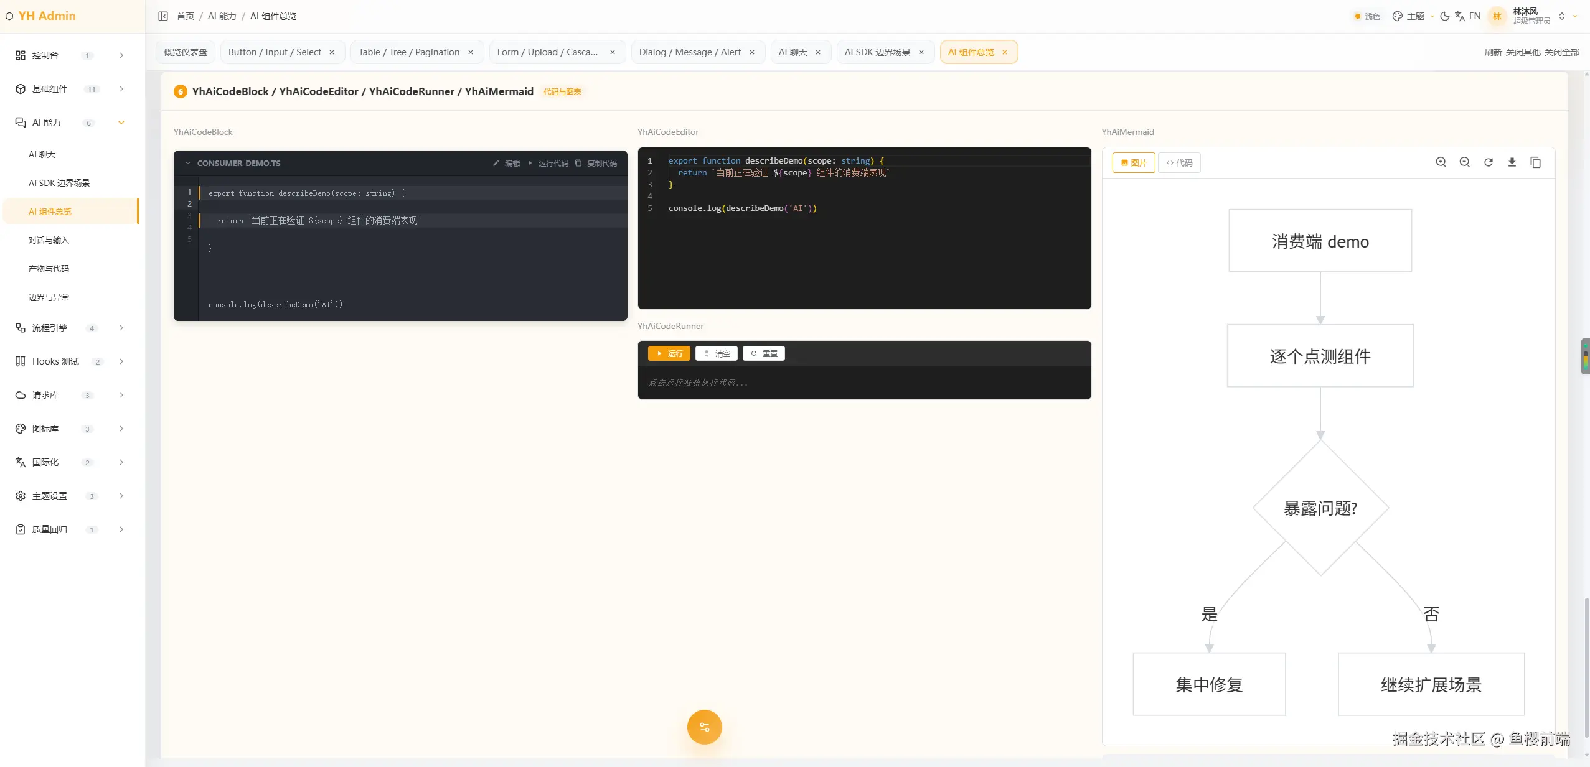The width and height of the screenshot is (1590, 767).
Task: Switch language using the translate icon
Action: pos(1460,16)
